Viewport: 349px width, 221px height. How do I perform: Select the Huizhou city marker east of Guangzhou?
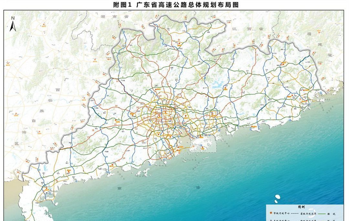click(x=186, y=116)
